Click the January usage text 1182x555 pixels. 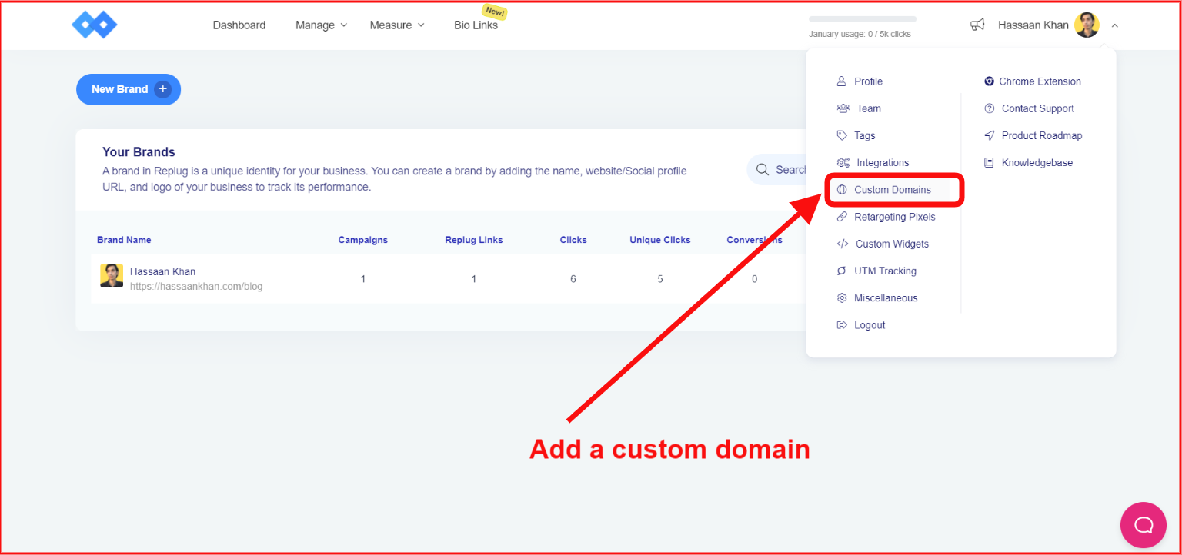(x=860, y=34)
